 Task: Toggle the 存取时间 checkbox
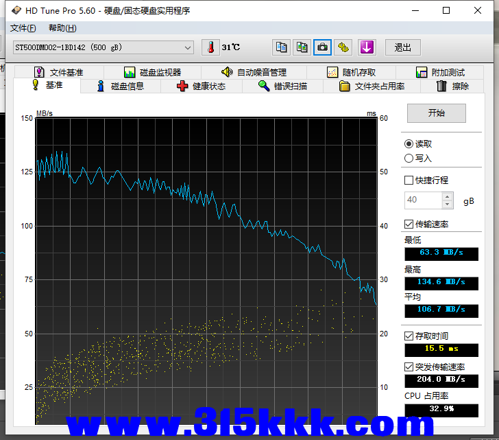(x=409, y=336)
